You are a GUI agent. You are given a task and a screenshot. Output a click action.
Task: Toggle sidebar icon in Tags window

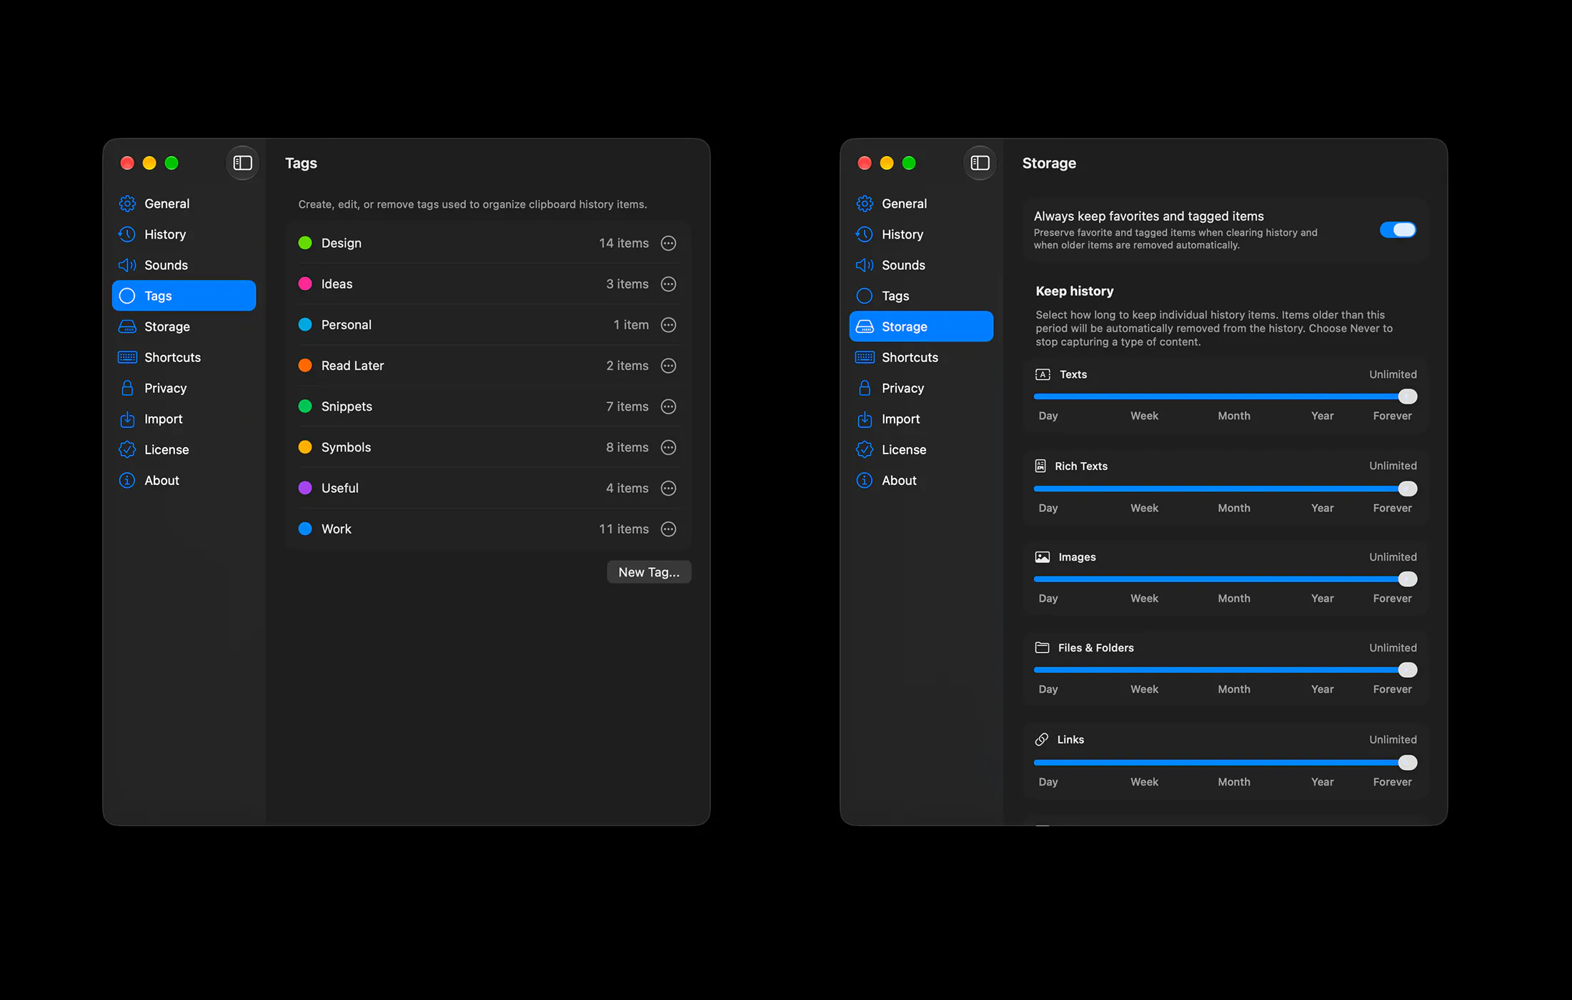coord(243,163)
